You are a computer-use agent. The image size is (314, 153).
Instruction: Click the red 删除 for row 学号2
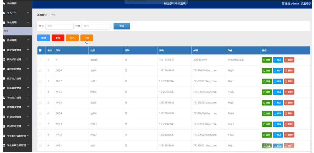pos(289,135)
